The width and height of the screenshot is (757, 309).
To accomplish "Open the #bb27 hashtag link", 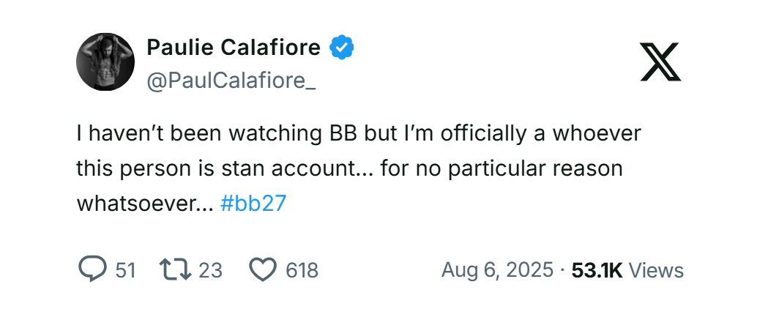I will tap(253, 203).
